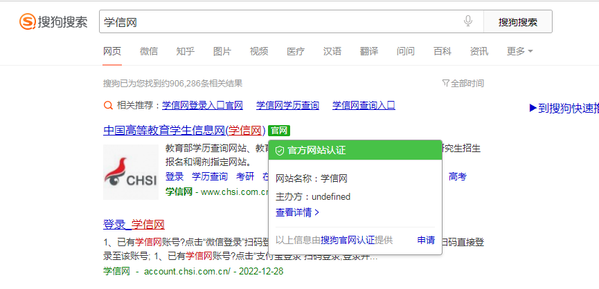The height and width of the screenshot is (289, 599).
Task: Open the 翻译 tab
Action: (369, 51)
